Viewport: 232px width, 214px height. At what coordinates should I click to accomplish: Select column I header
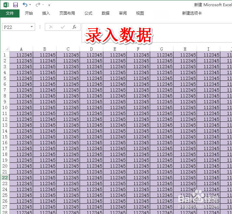tap(208, 49)
